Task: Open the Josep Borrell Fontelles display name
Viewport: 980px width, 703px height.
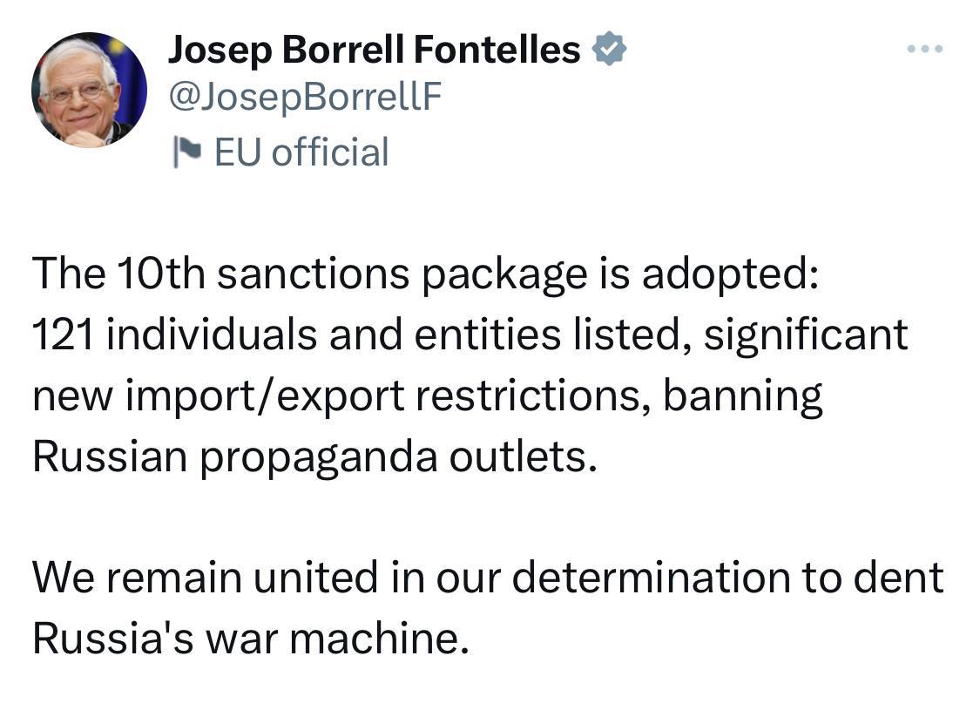Action: [x=374, y=51]
